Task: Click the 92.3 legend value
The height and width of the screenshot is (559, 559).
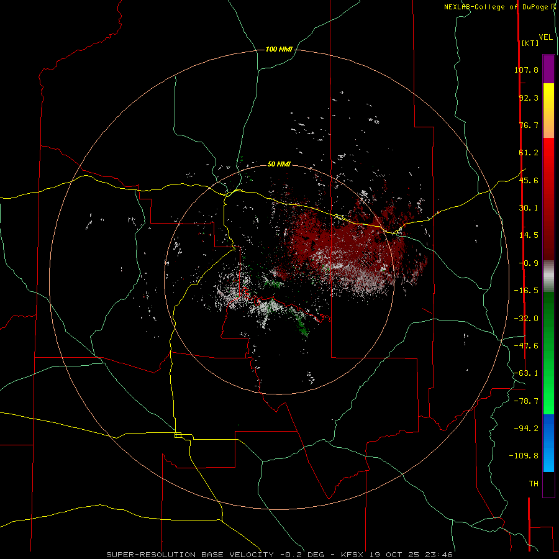Action: pos(529,98)
